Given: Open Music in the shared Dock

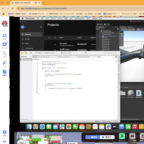Looking at the screenshot, I should pos(135,127).
